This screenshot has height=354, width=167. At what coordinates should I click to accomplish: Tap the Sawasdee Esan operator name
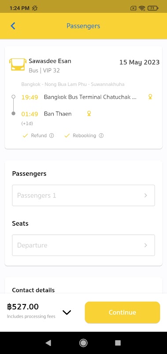point(50,61)
